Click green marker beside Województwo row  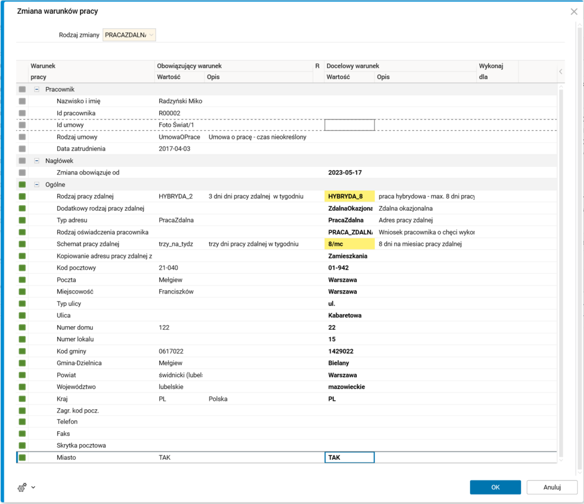coord(22,387)
